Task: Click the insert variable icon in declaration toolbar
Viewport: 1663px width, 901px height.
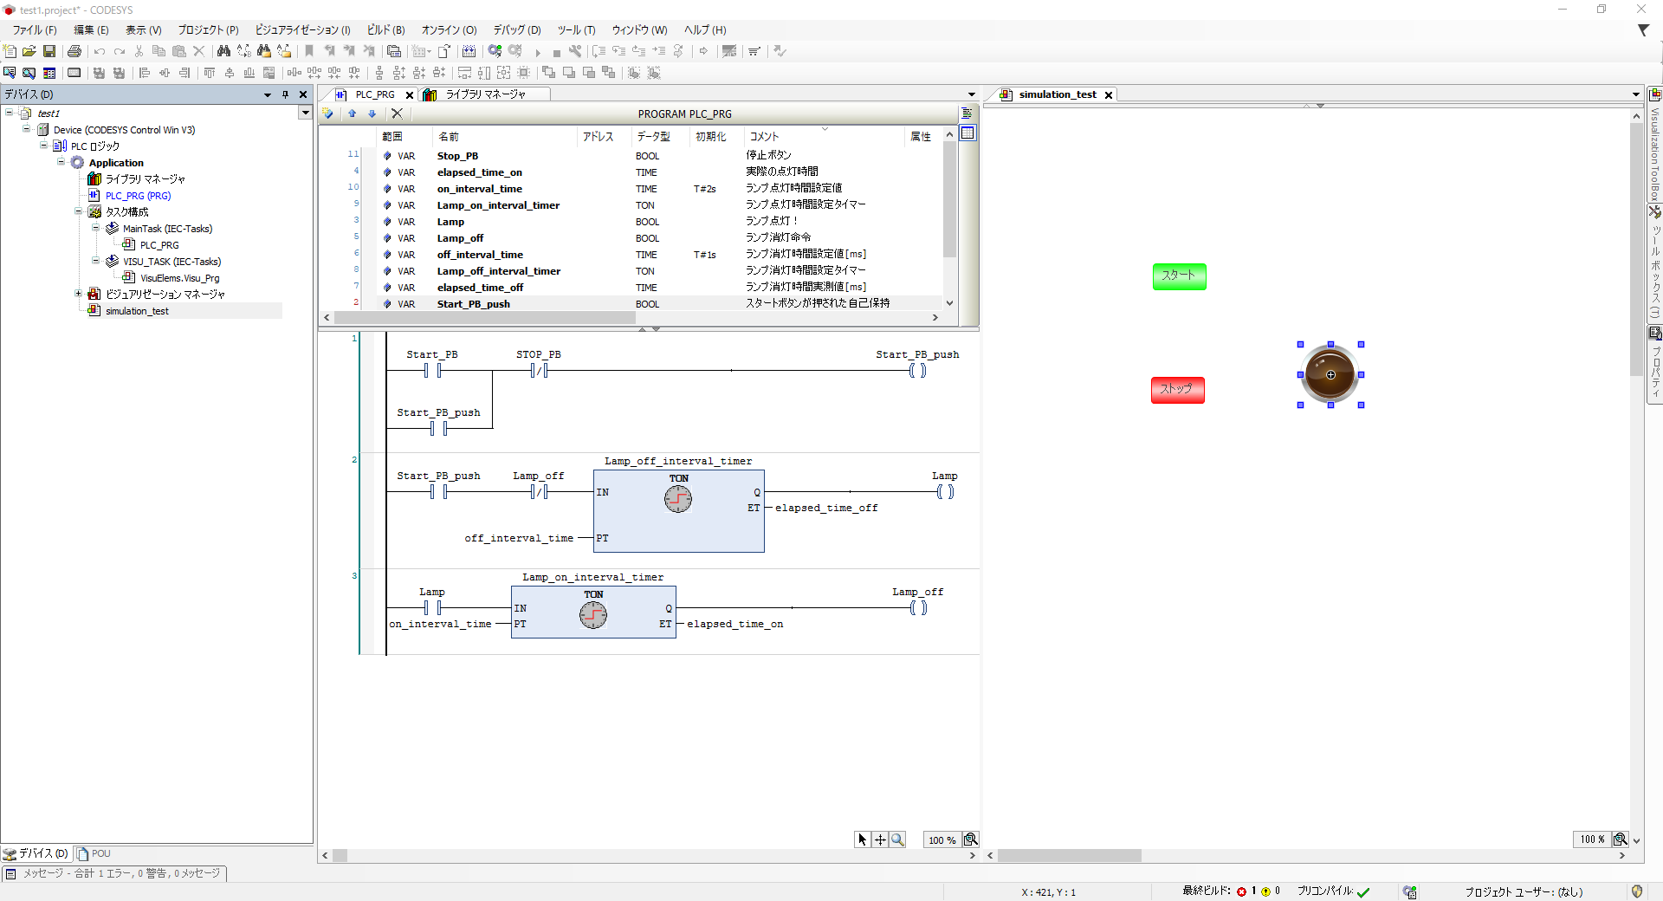Action: click(328, 113)
